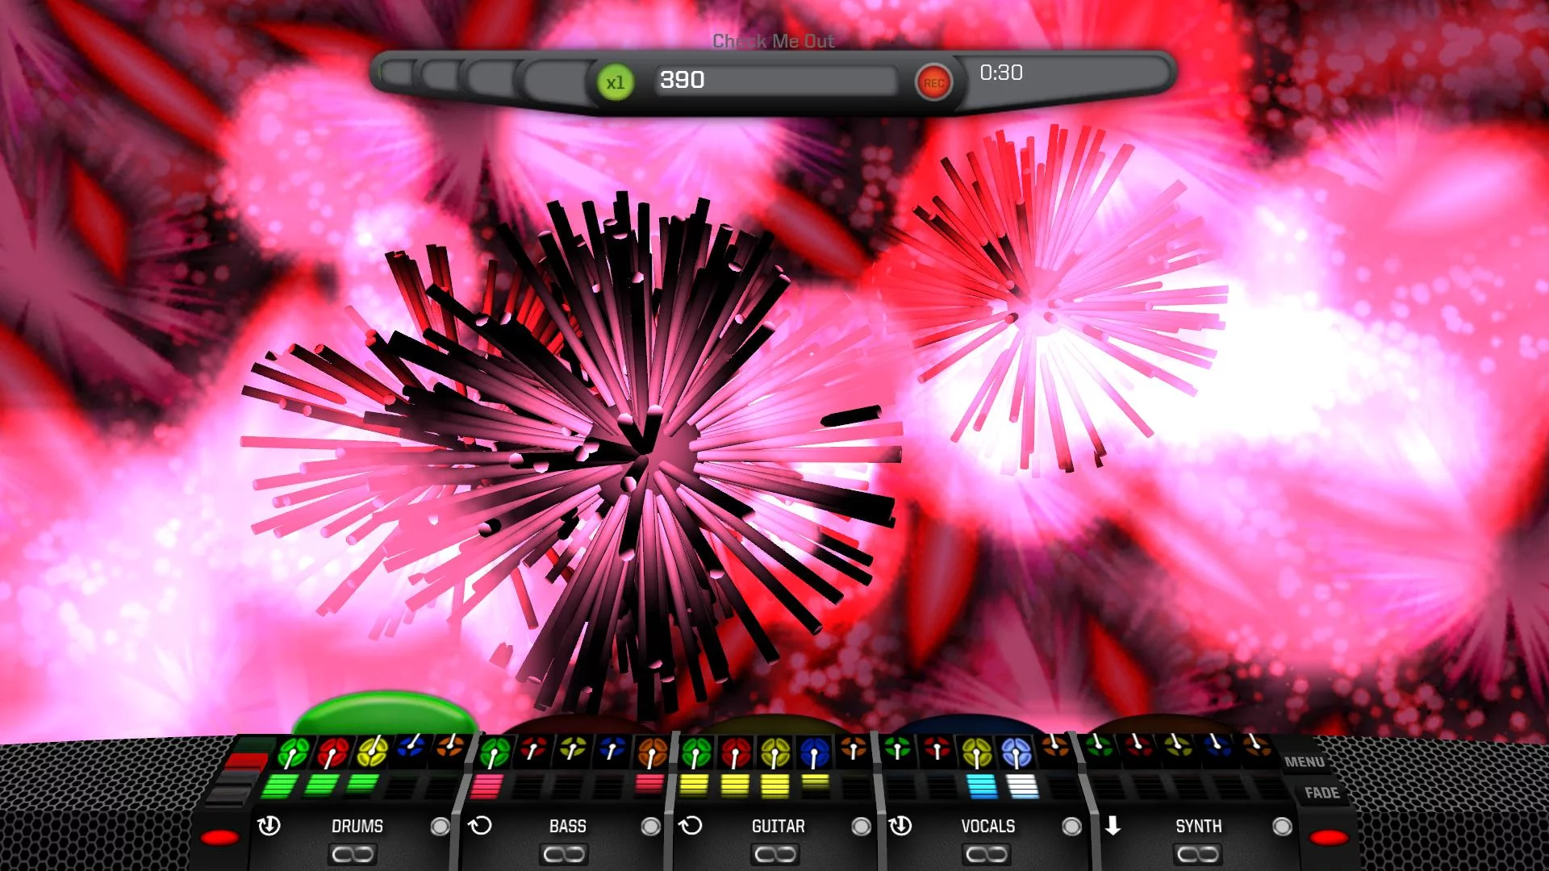Select the green Bass loop knob

tap(494, 755)
